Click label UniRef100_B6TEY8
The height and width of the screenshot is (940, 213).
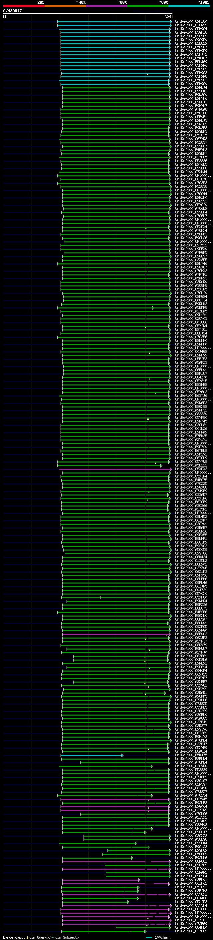coord(191,179)
